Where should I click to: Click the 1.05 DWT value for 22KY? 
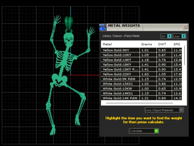pyautogui.click(x=162, y=74)
